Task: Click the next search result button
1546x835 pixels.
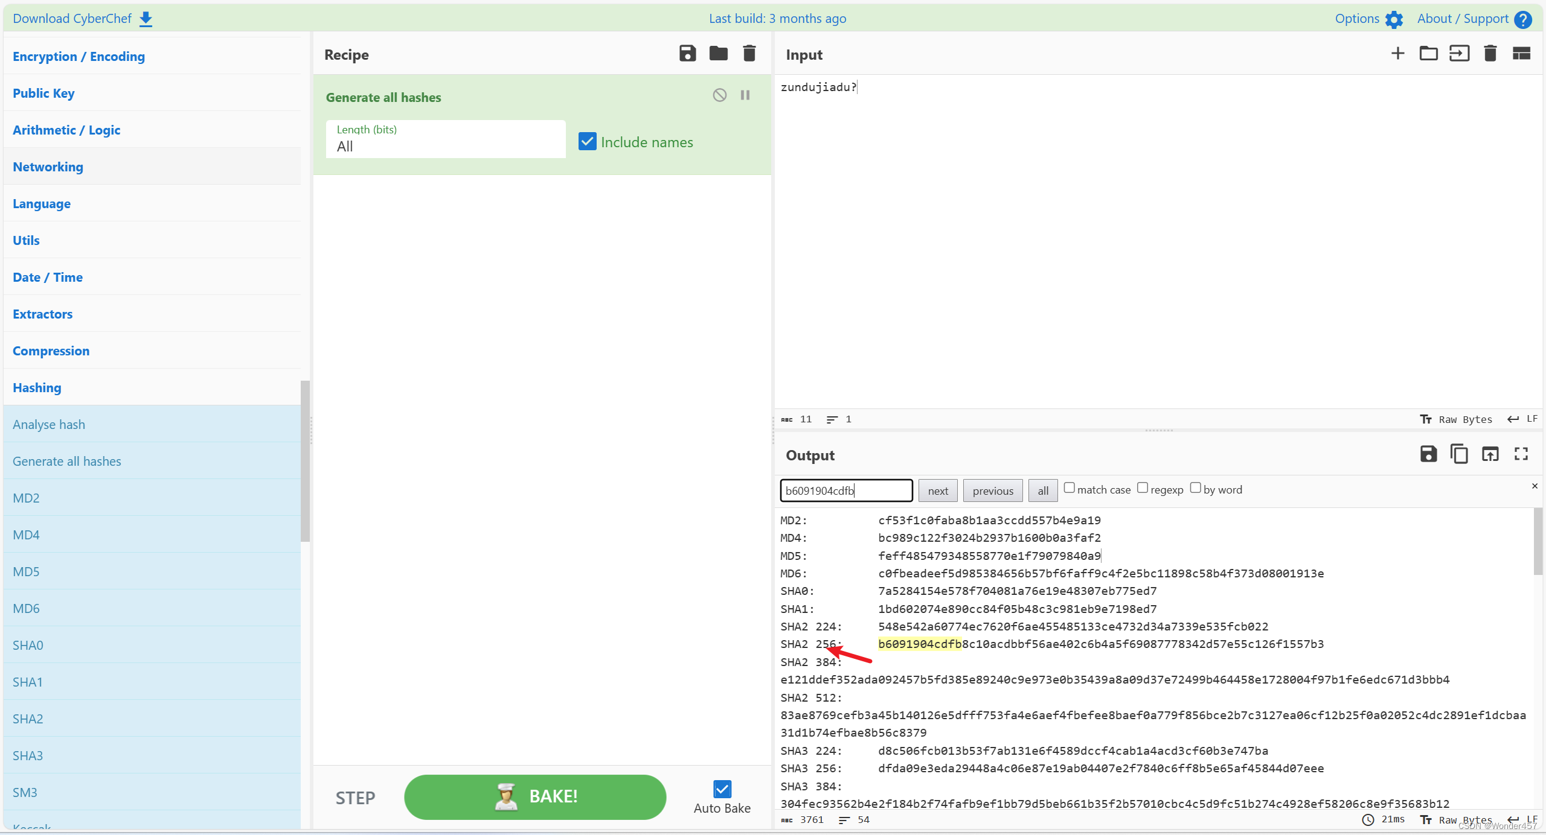Action: (x=937, y=491)
